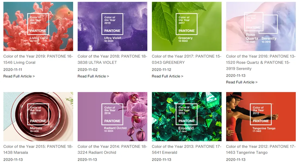The image size is (299, 162).
Task: Open the Ultra Violet 2018 thumbnail image
Action: click(x=112, y=26)
